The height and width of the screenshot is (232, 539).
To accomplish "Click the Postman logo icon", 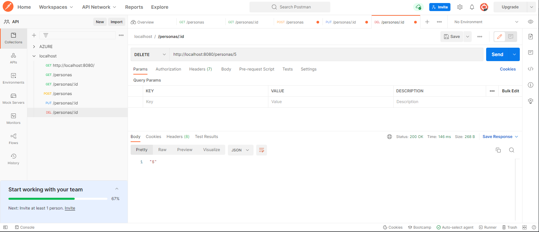I will tap(8, 7).
